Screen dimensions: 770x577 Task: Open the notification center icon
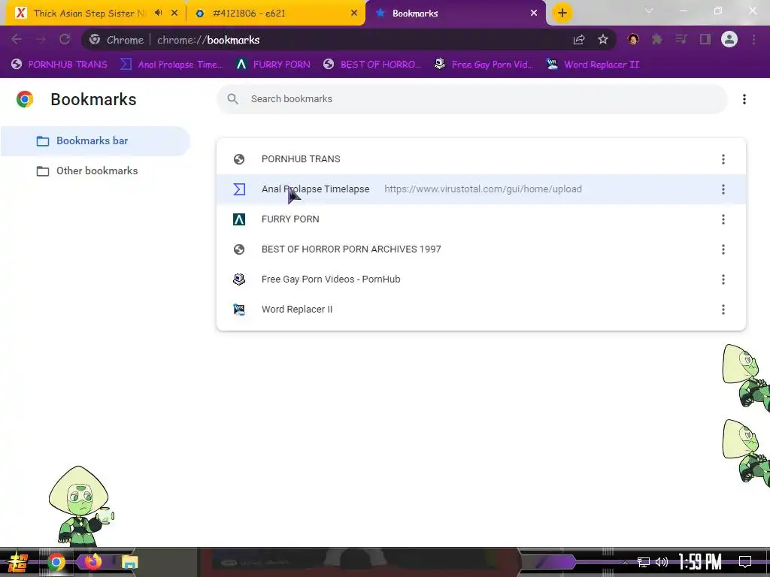(x=745, y=562)
